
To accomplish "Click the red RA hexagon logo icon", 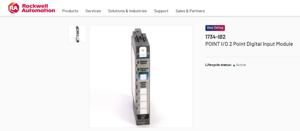I will click(14, 8).
